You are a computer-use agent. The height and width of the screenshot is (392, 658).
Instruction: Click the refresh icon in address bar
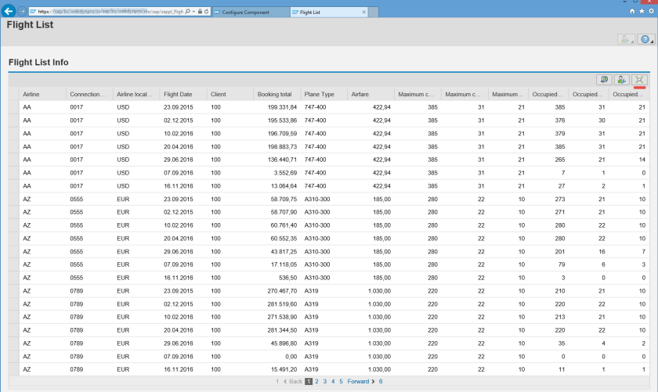pyautogui.click(x=205, y=13)
